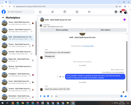Reply to the blue sent message
The width and height of the screenshot is (131, 105).
point(60,77)
